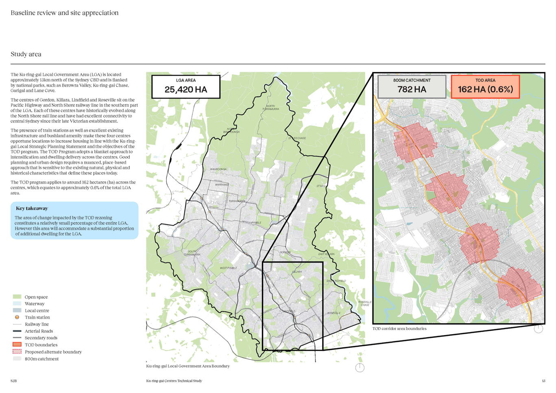Screen dimensions: 556x393
Task: Click the Baseline review and site appreciation title
Action: coord(65,13)
